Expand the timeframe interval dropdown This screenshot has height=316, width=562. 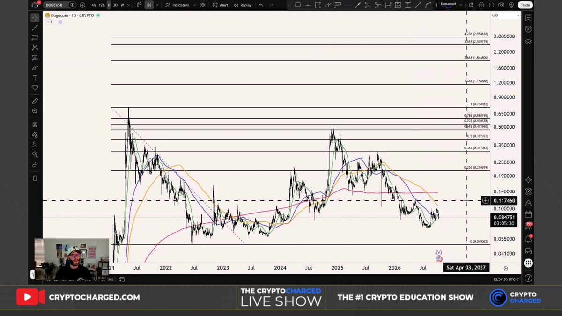129,5
